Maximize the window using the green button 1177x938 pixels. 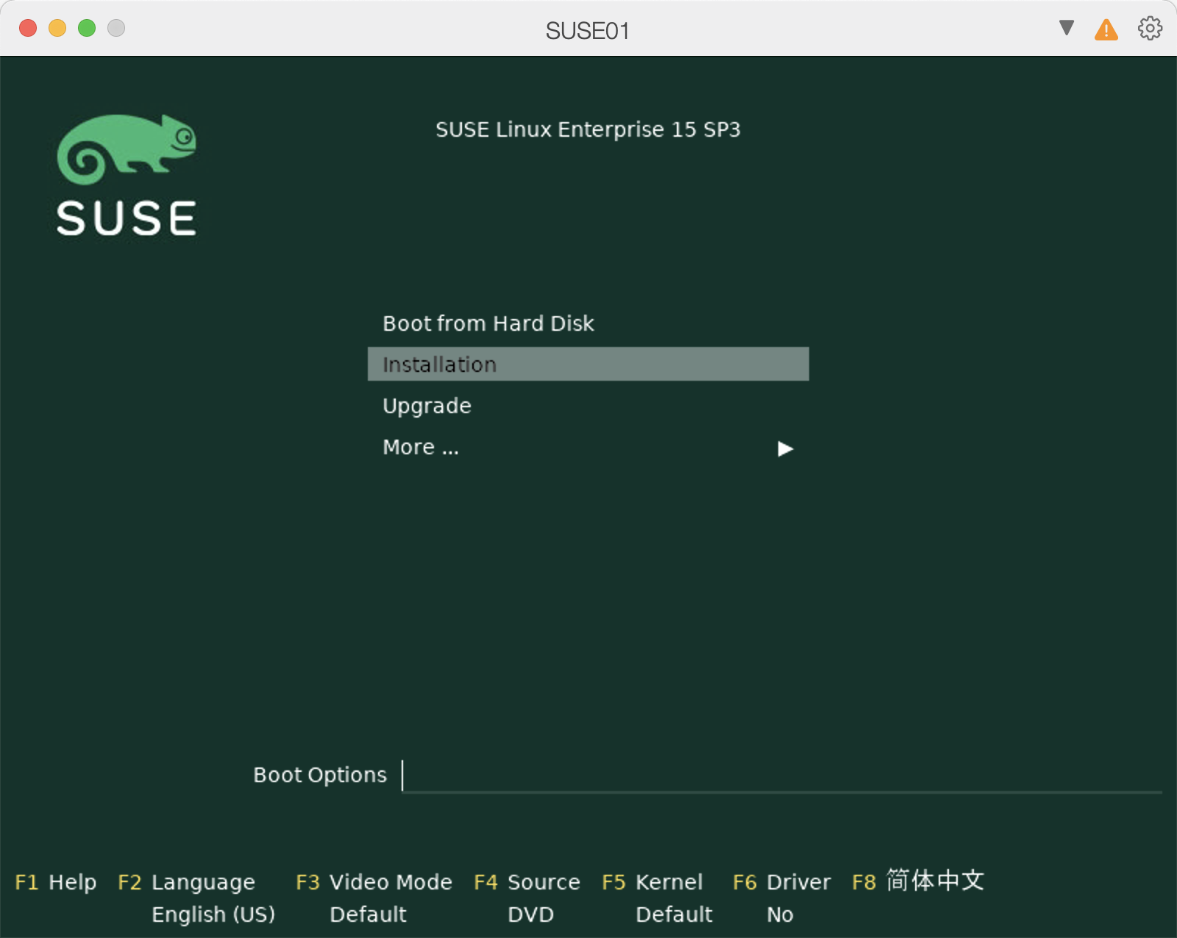pos(87,28)
